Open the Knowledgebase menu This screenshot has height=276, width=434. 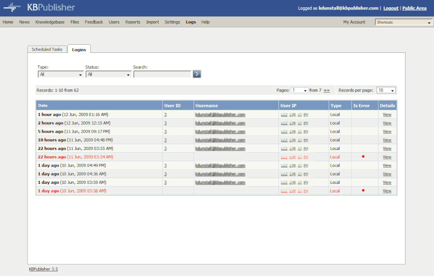[50, 22]
